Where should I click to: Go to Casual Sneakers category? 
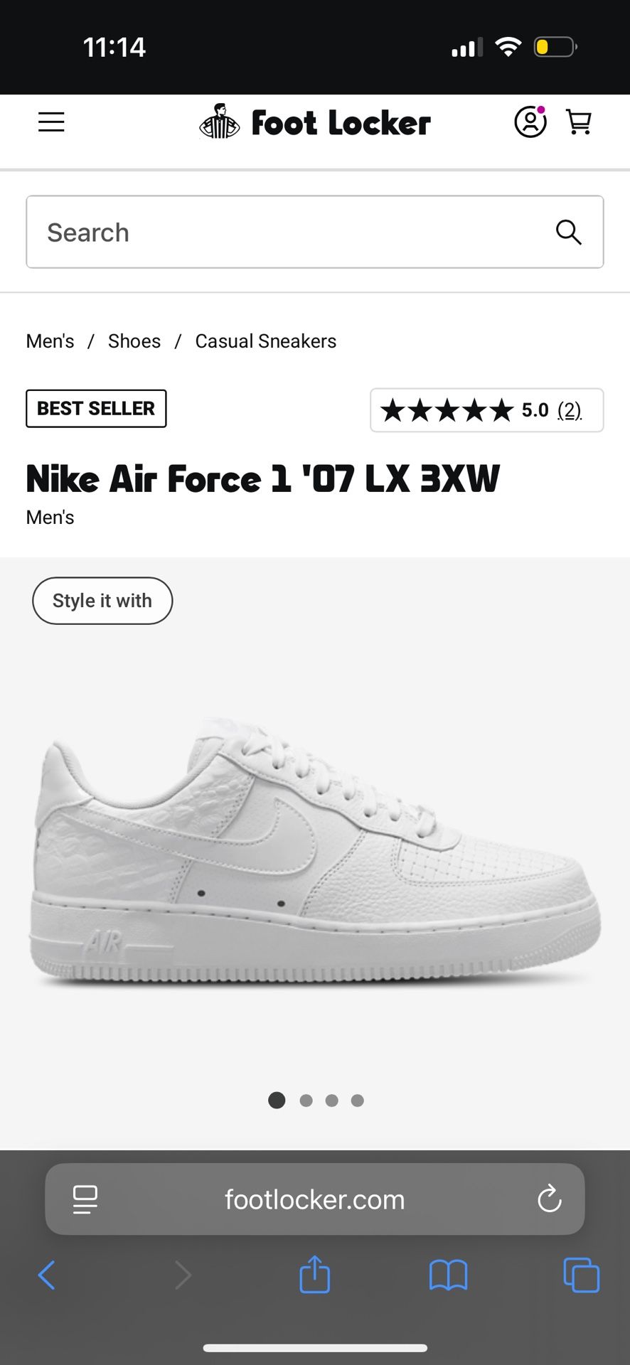click(x=266, y=341)
